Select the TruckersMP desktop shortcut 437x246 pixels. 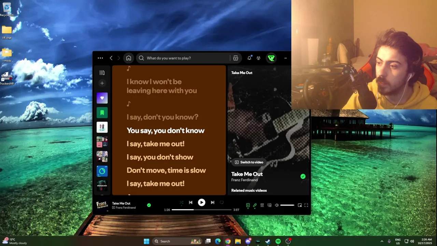coord(7,79)
